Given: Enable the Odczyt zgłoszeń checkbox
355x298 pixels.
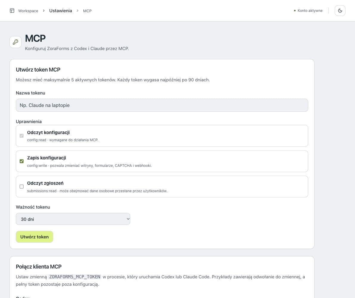Looking at the screenshot, I should coord(21,187).
